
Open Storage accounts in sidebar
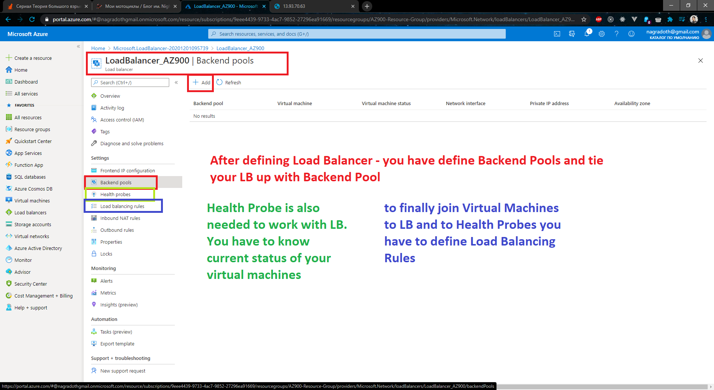click(x=28, y=224)
